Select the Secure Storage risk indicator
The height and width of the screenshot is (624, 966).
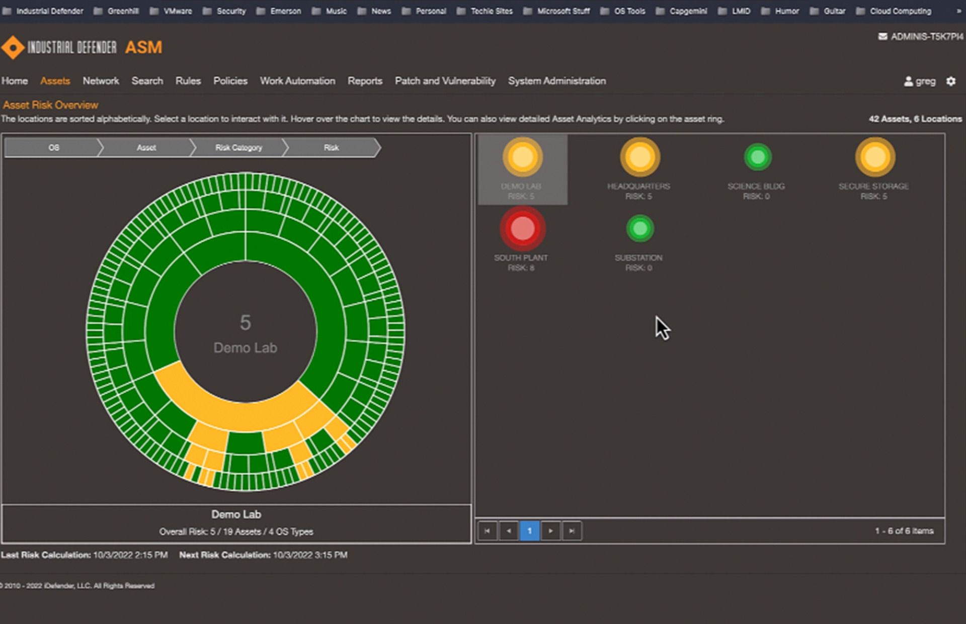874,157
